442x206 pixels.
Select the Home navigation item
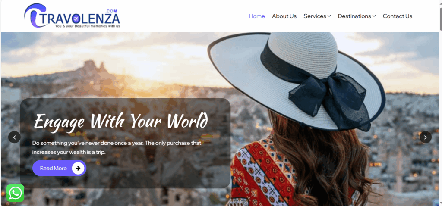257,16
